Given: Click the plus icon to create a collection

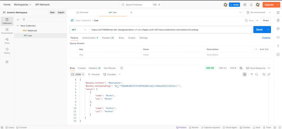Looking at the screenshot, I should (18, 20).
